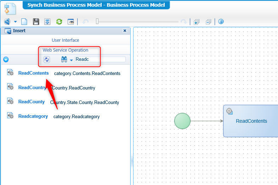Open the binoculars search options dropdown
This screenshot has height=185, width=278.
(x=71, y=60)
